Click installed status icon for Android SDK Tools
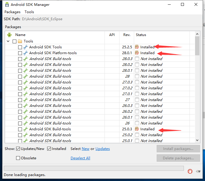The image size is (205, 181). (137, 47)
